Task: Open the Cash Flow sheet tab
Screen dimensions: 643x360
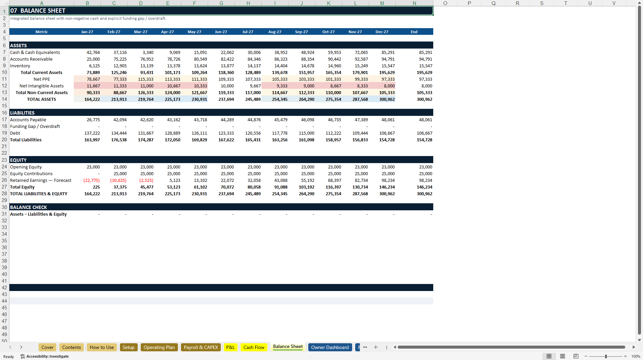Action: pyautogui.click(x=254, y=347)
